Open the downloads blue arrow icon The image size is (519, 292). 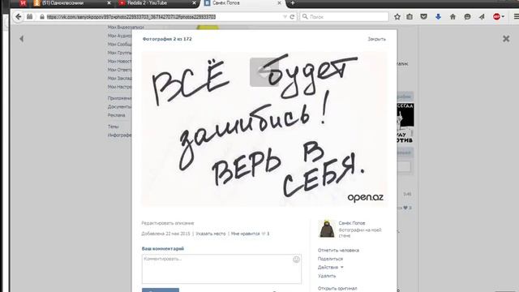click(x=438, y=16)
